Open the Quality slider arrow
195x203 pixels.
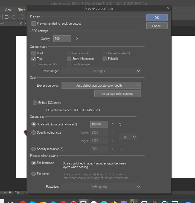tap(77, 39)
